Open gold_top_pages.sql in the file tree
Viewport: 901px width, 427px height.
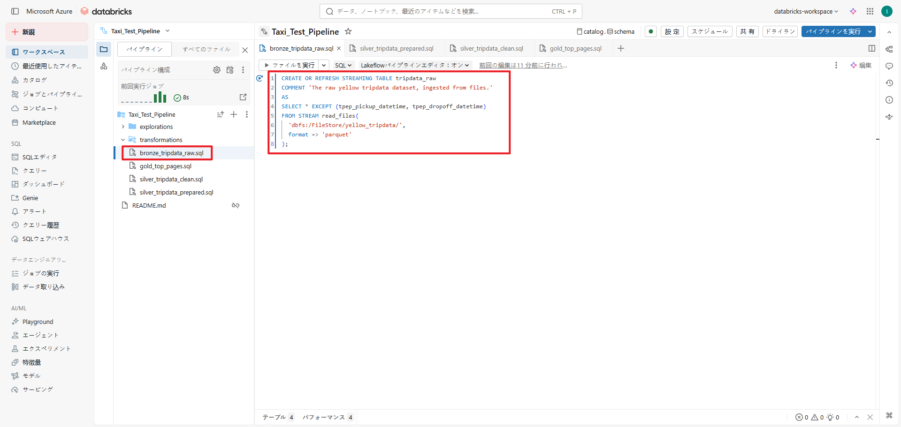click(166, 166)
